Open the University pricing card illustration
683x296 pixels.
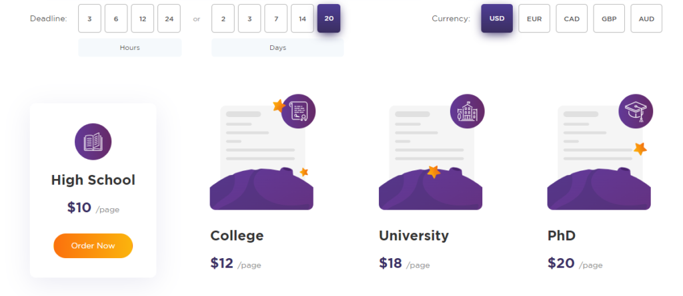pos(431,152)
